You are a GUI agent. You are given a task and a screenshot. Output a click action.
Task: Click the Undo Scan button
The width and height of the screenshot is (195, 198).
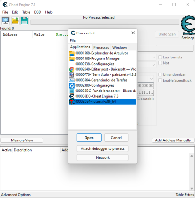[x=167, y=34]
